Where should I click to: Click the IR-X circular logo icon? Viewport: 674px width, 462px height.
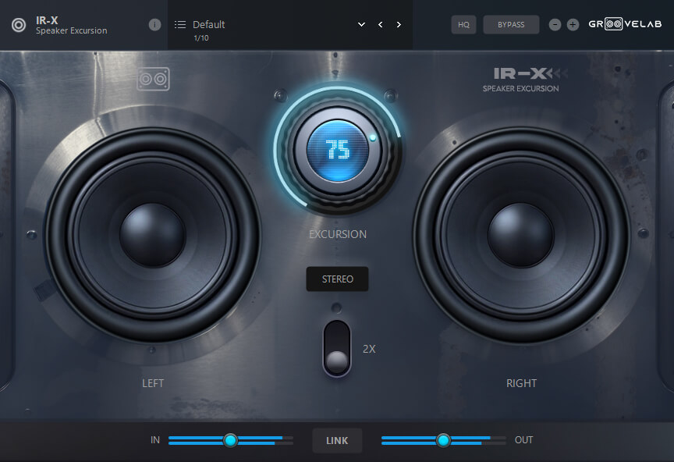(x=18, y=25)
